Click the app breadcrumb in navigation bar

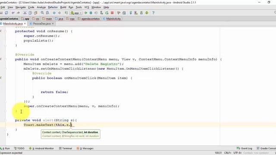click(25, 19)
